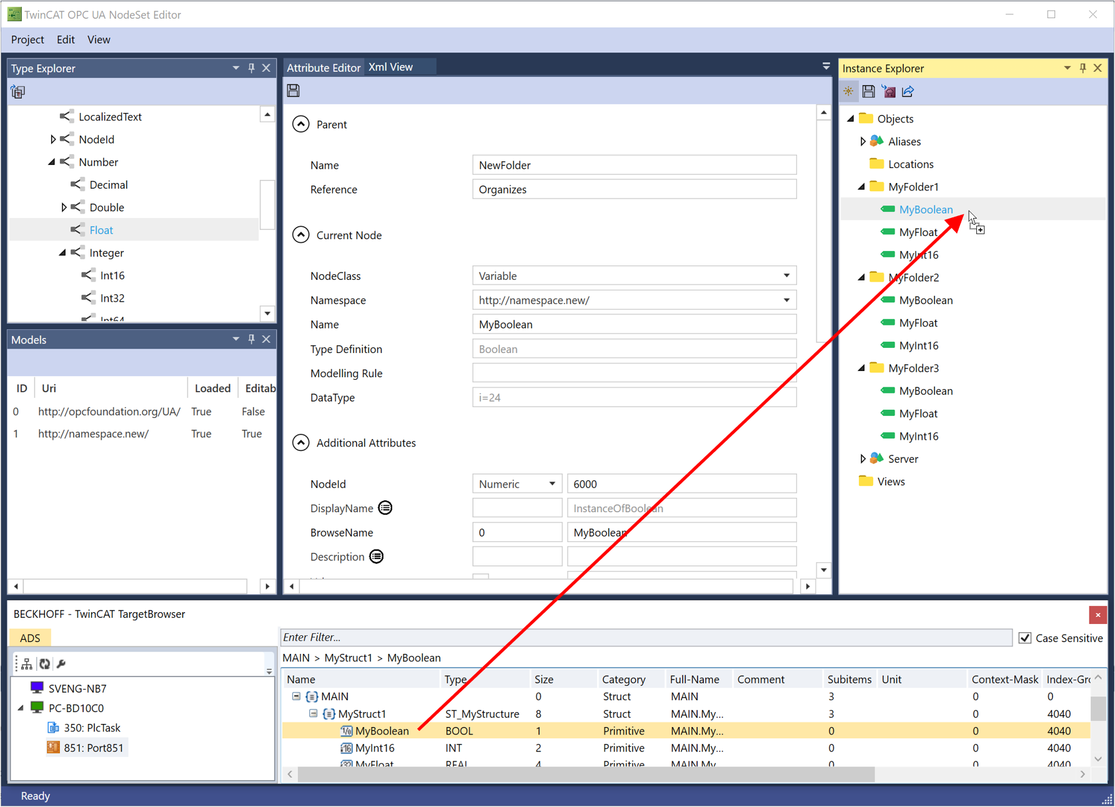
Task: Close the Type Explorer panel
Action: coord(266,68)
